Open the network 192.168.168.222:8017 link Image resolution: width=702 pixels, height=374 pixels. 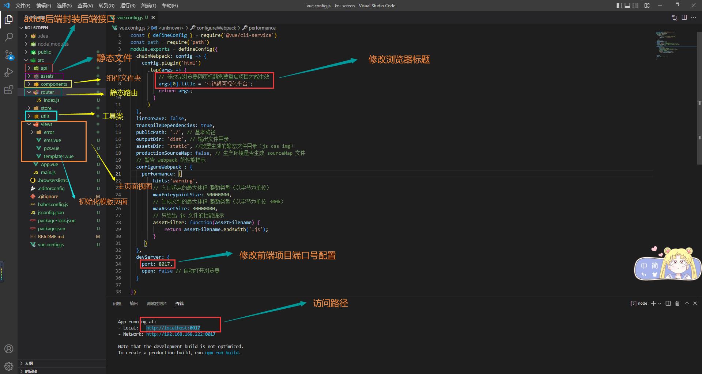tap(181, 334)
